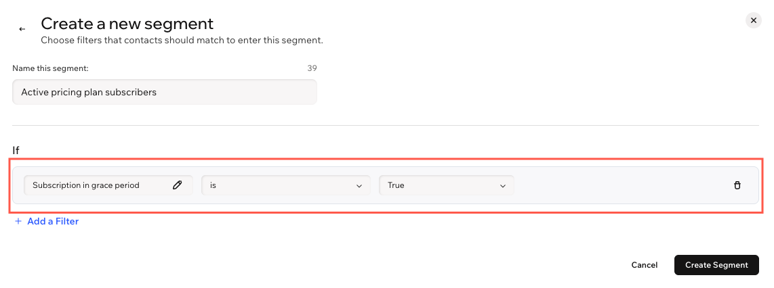Click the Create Segment button

click(x=716, y=265)
